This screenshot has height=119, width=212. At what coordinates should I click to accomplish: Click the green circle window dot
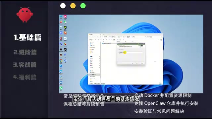click(83, 6)
